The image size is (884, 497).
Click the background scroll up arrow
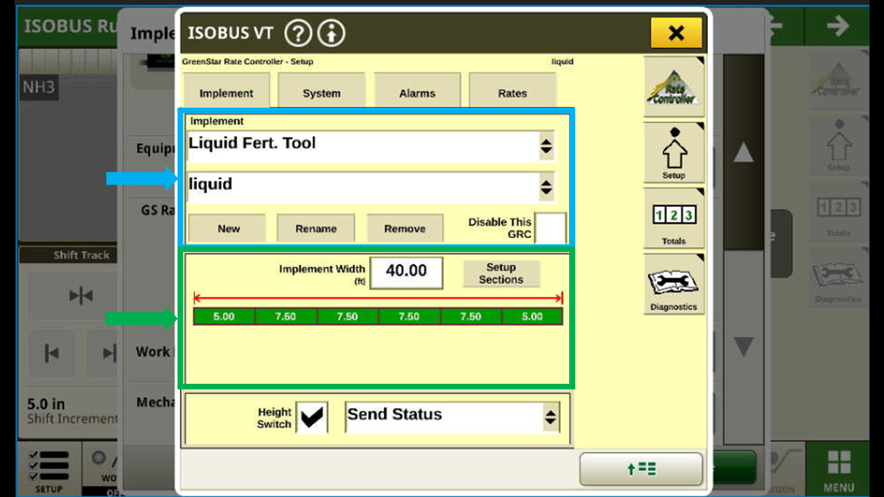click(743, 153)
